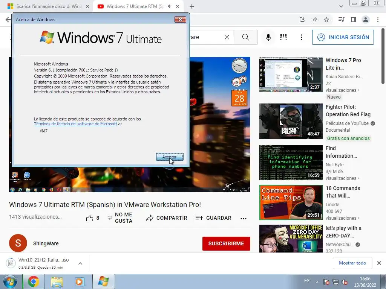Open the Chrome profile avatar

366,20
